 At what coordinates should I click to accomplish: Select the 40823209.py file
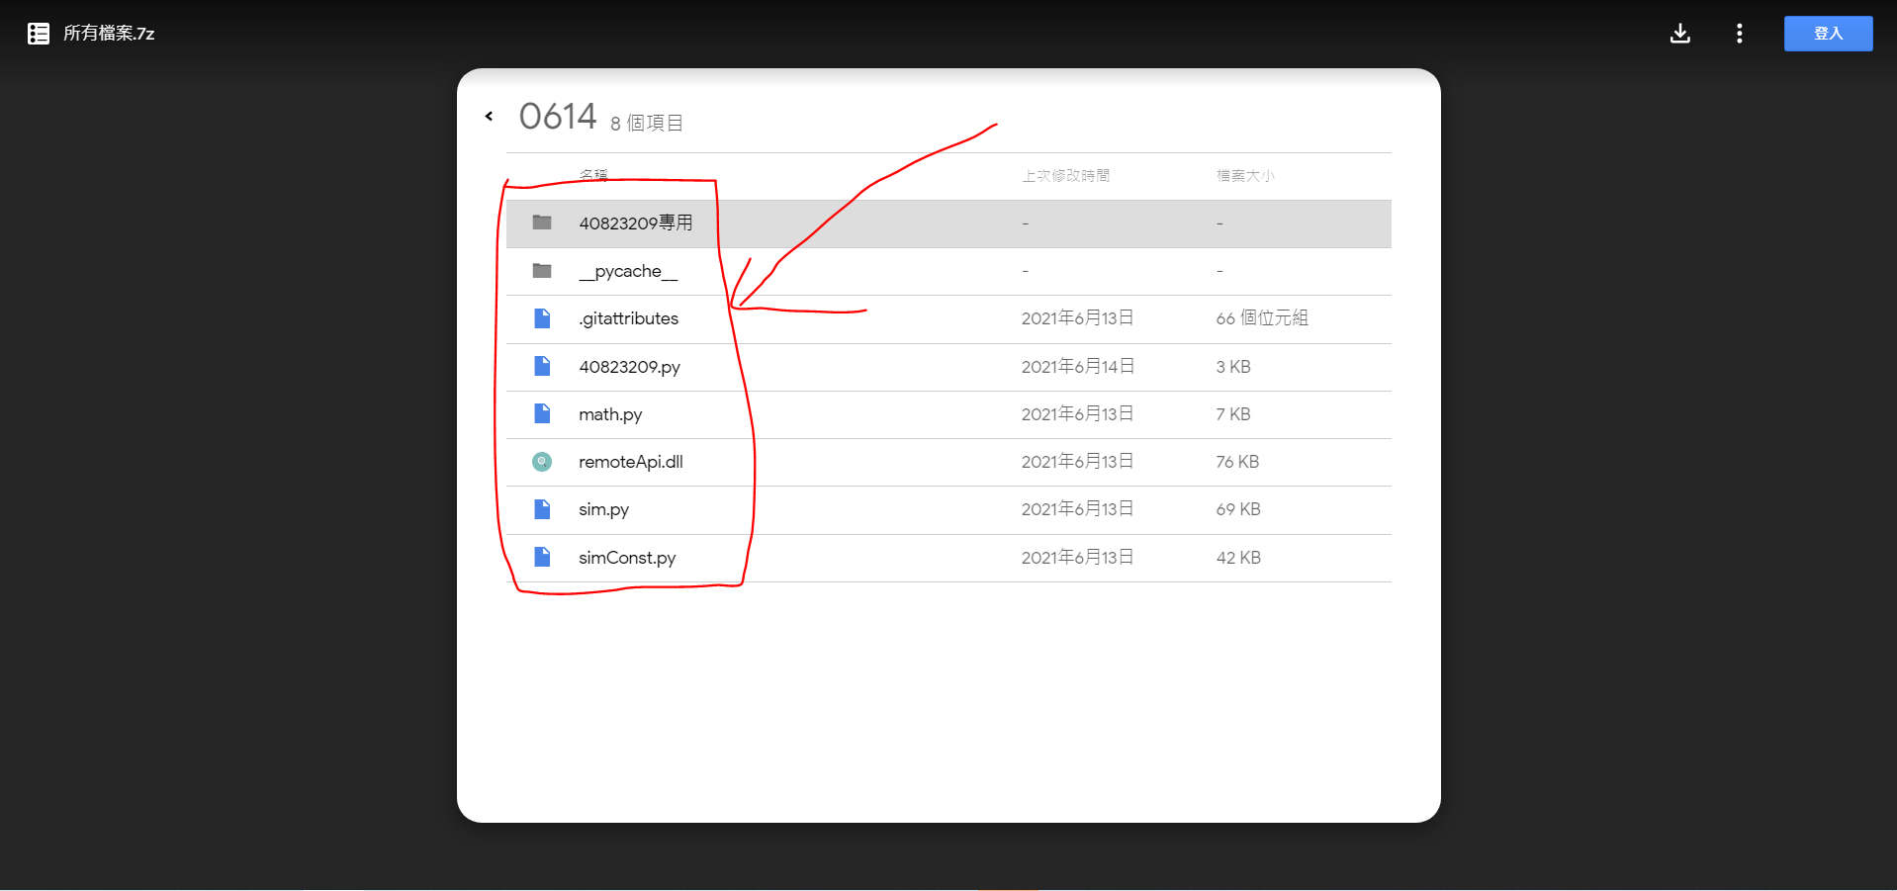(948, 367)
